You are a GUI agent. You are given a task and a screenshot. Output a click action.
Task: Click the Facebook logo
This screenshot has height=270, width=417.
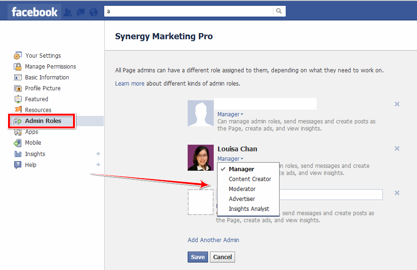pyautogui.click(x=35, y=12)
